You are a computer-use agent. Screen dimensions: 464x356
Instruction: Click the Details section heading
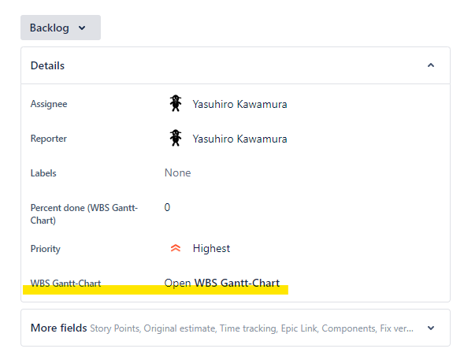tap(47, 65)
